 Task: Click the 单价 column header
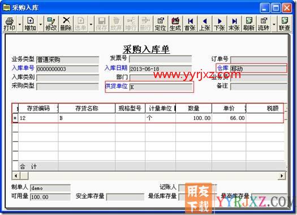229,109
